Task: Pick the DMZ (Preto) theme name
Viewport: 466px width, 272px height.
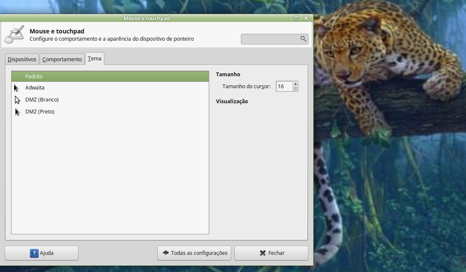Action: [x=40, y=112]
